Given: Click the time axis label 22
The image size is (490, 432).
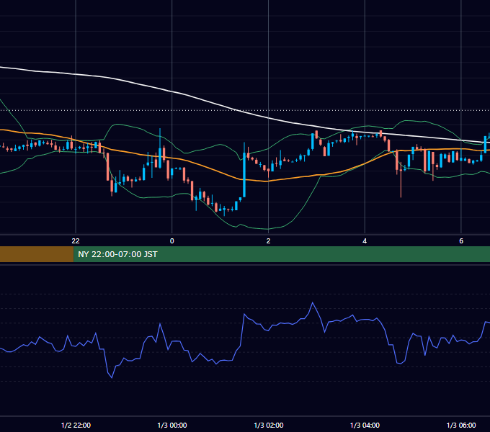Looking at the screenshot, I should [x=76, y=241].
